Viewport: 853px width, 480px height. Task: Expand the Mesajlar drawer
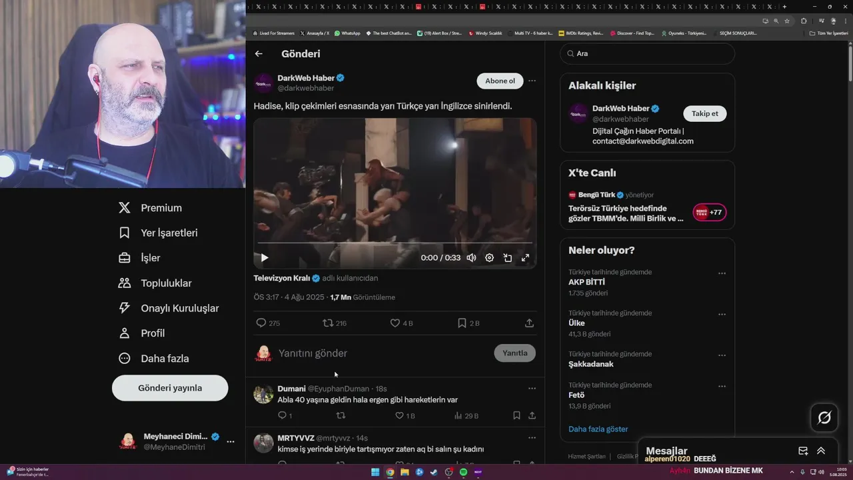[821, 451]
